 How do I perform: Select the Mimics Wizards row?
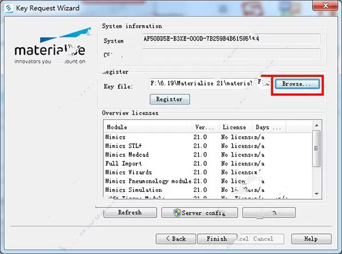tap(208, 172)
